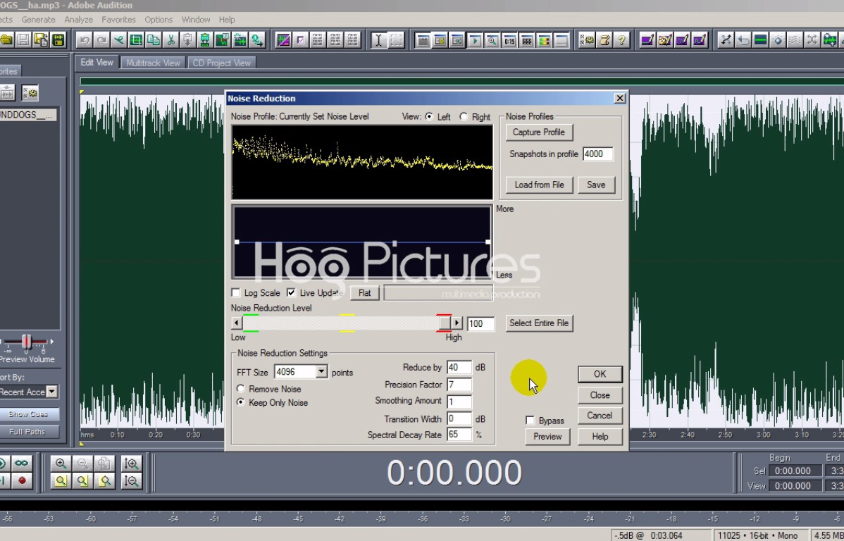Enable the Log Scale checkbox
The image size is (844, 541).
click(236, 293)
